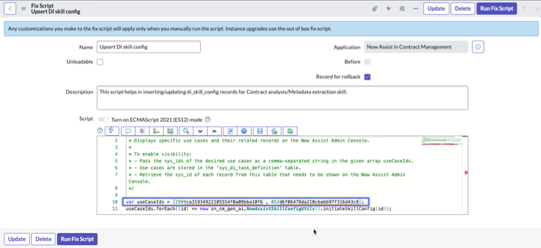Toggle the syntax editor icon
Viewport: 541px width, 248px height.
(x=112, y=130)
